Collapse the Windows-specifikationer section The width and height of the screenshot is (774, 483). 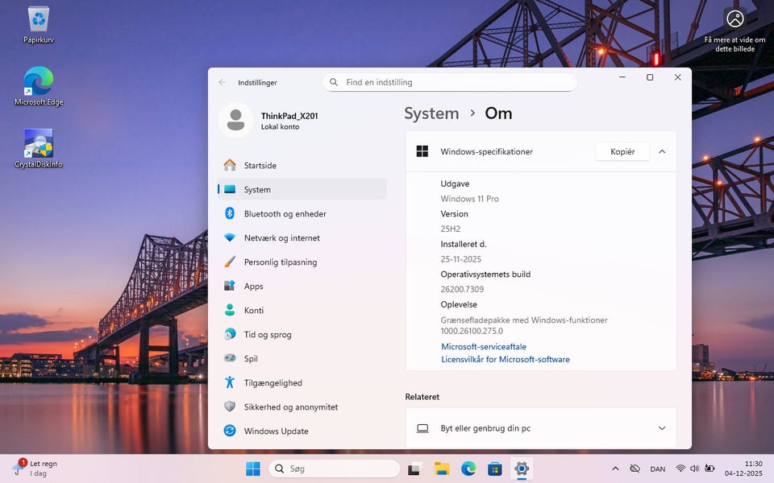click(x=662, y=151)
